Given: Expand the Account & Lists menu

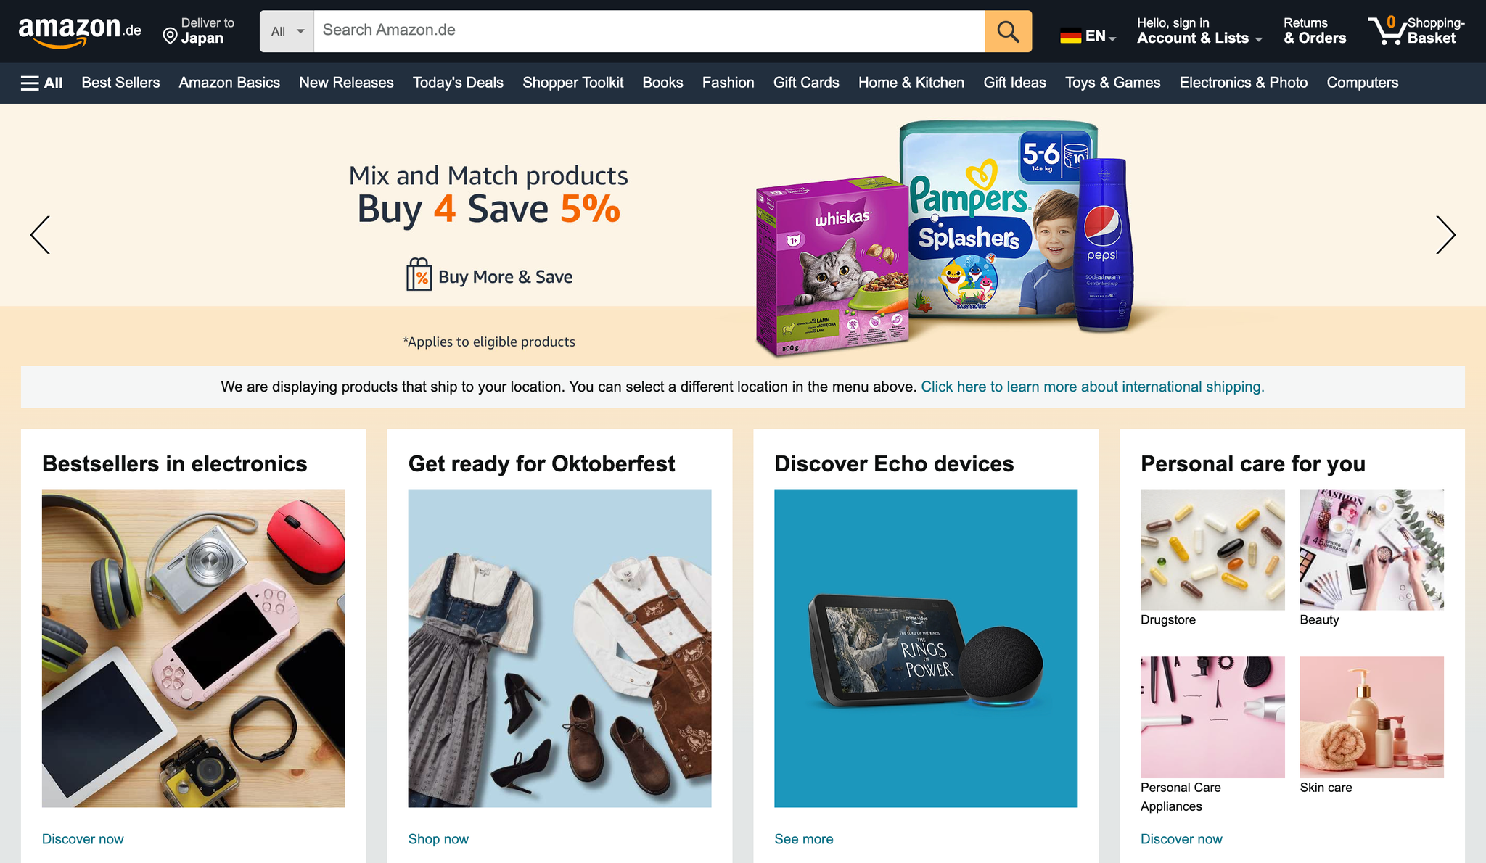Looking at the screenshot, I should 1199,31.
